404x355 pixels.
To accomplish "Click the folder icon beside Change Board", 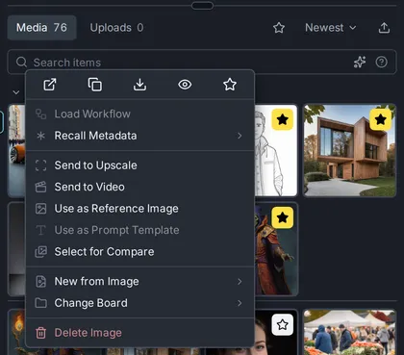I will pos(40,303).
